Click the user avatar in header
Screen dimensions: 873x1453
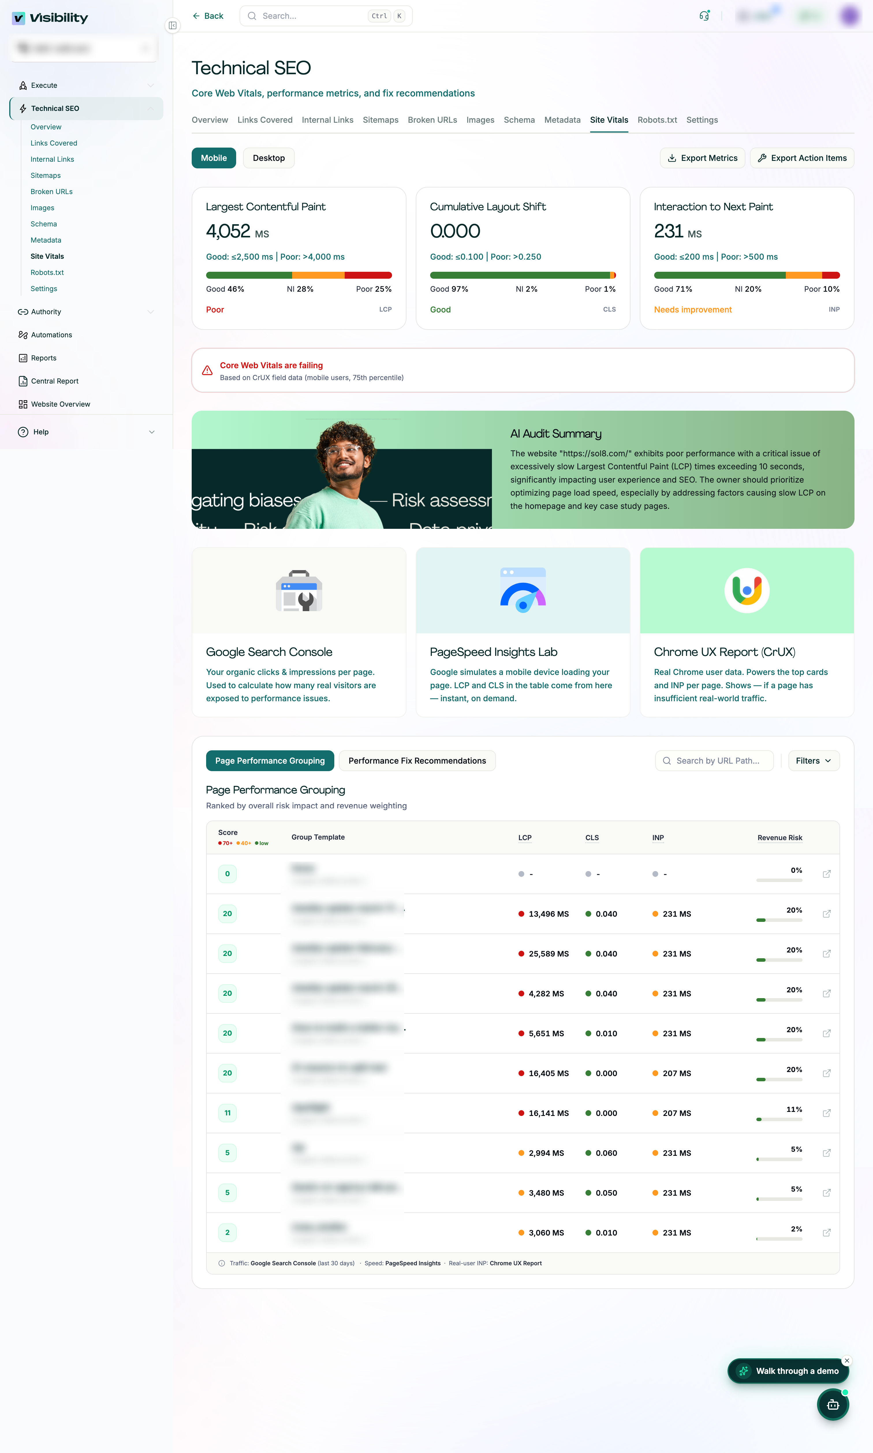pos(849,16)
